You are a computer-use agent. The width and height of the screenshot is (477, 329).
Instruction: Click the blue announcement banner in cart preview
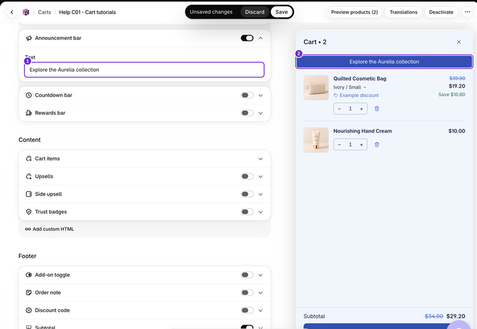coord(384,61)
